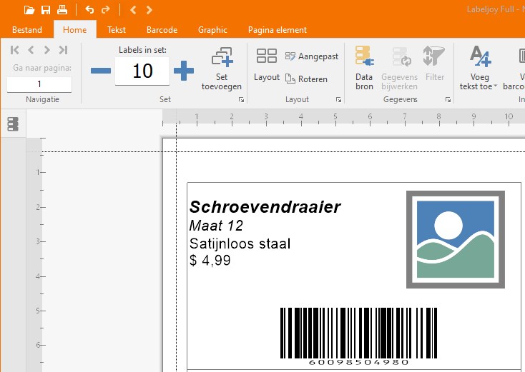Click the horizontal ruler at mark 5
525x372 pixels.
pyautogui.click(x=335, y=119)
